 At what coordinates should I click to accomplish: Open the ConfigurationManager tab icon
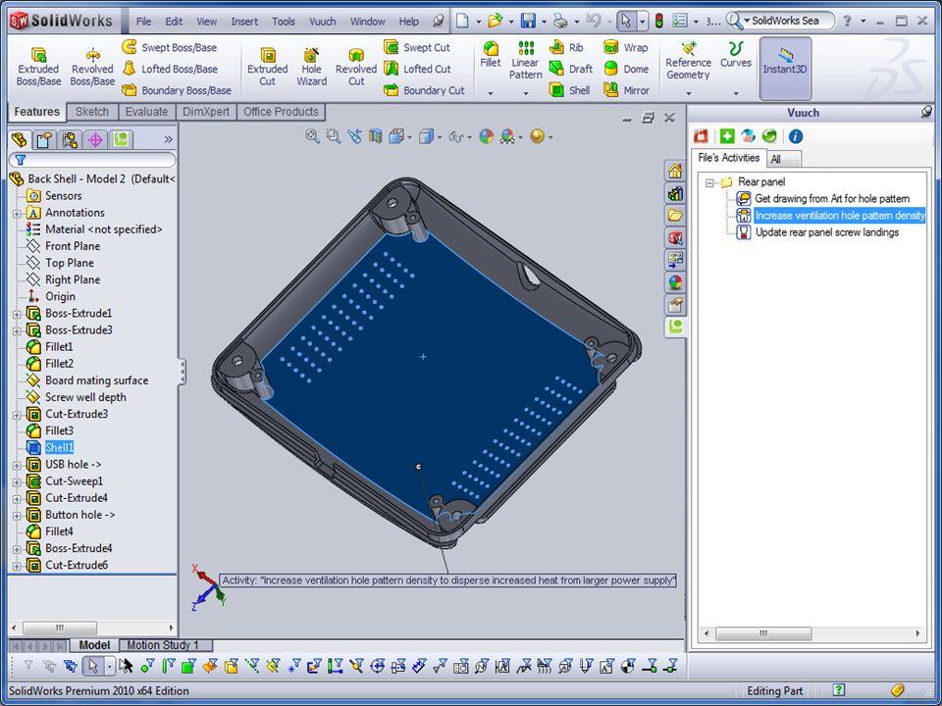click(70, 140)
